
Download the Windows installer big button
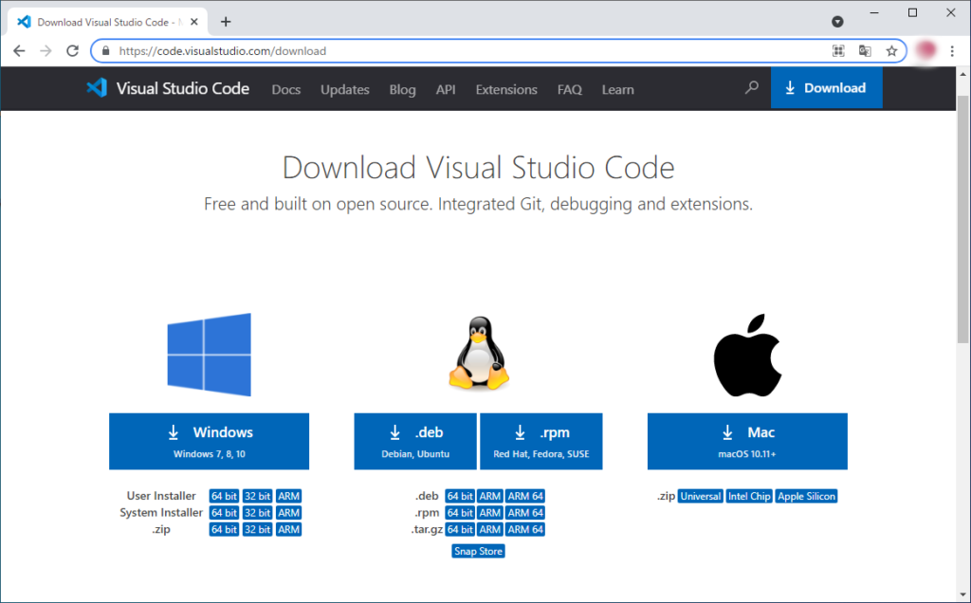tap(209, 441)
